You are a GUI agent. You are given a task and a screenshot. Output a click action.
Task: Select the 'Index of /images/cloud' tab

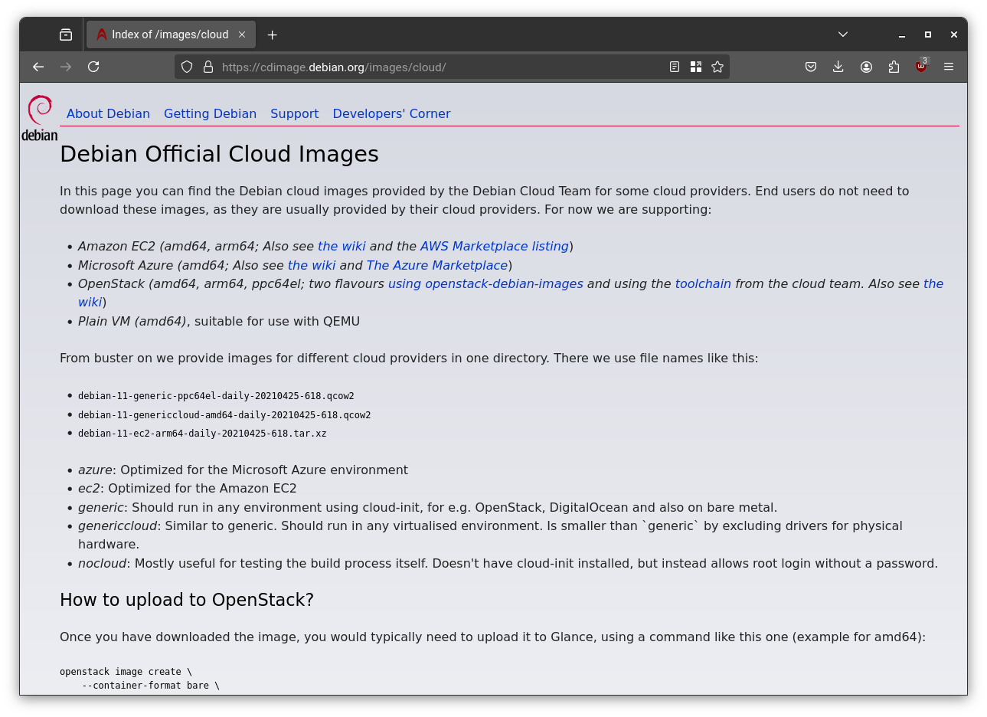[168, 34]
